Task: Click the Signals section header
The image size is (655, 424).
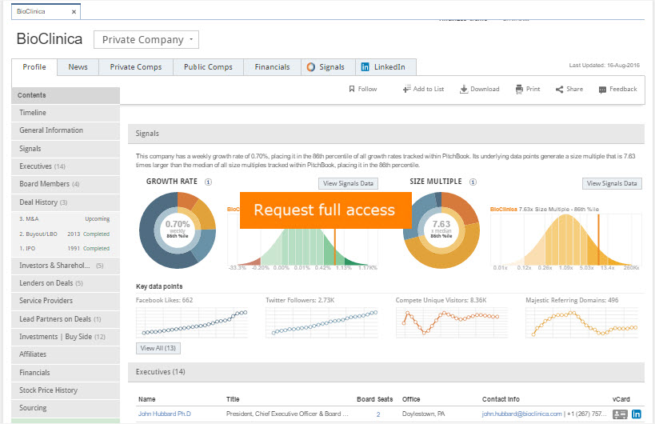Action: (386, 134)
